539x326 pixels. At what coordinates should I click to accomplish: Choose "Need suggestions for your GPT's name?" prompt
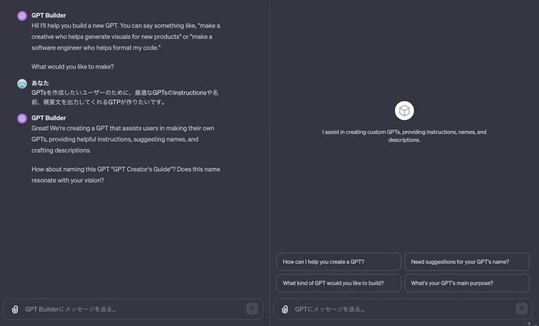coord(466,261)
